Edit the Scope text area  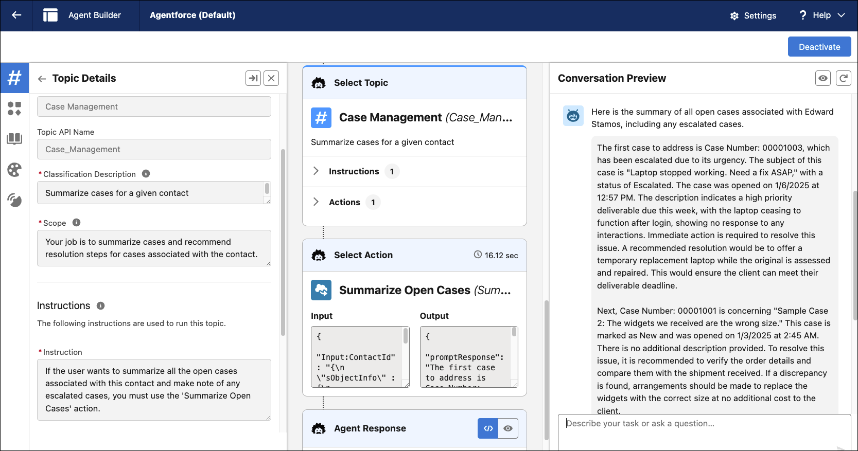pos(154,248)
